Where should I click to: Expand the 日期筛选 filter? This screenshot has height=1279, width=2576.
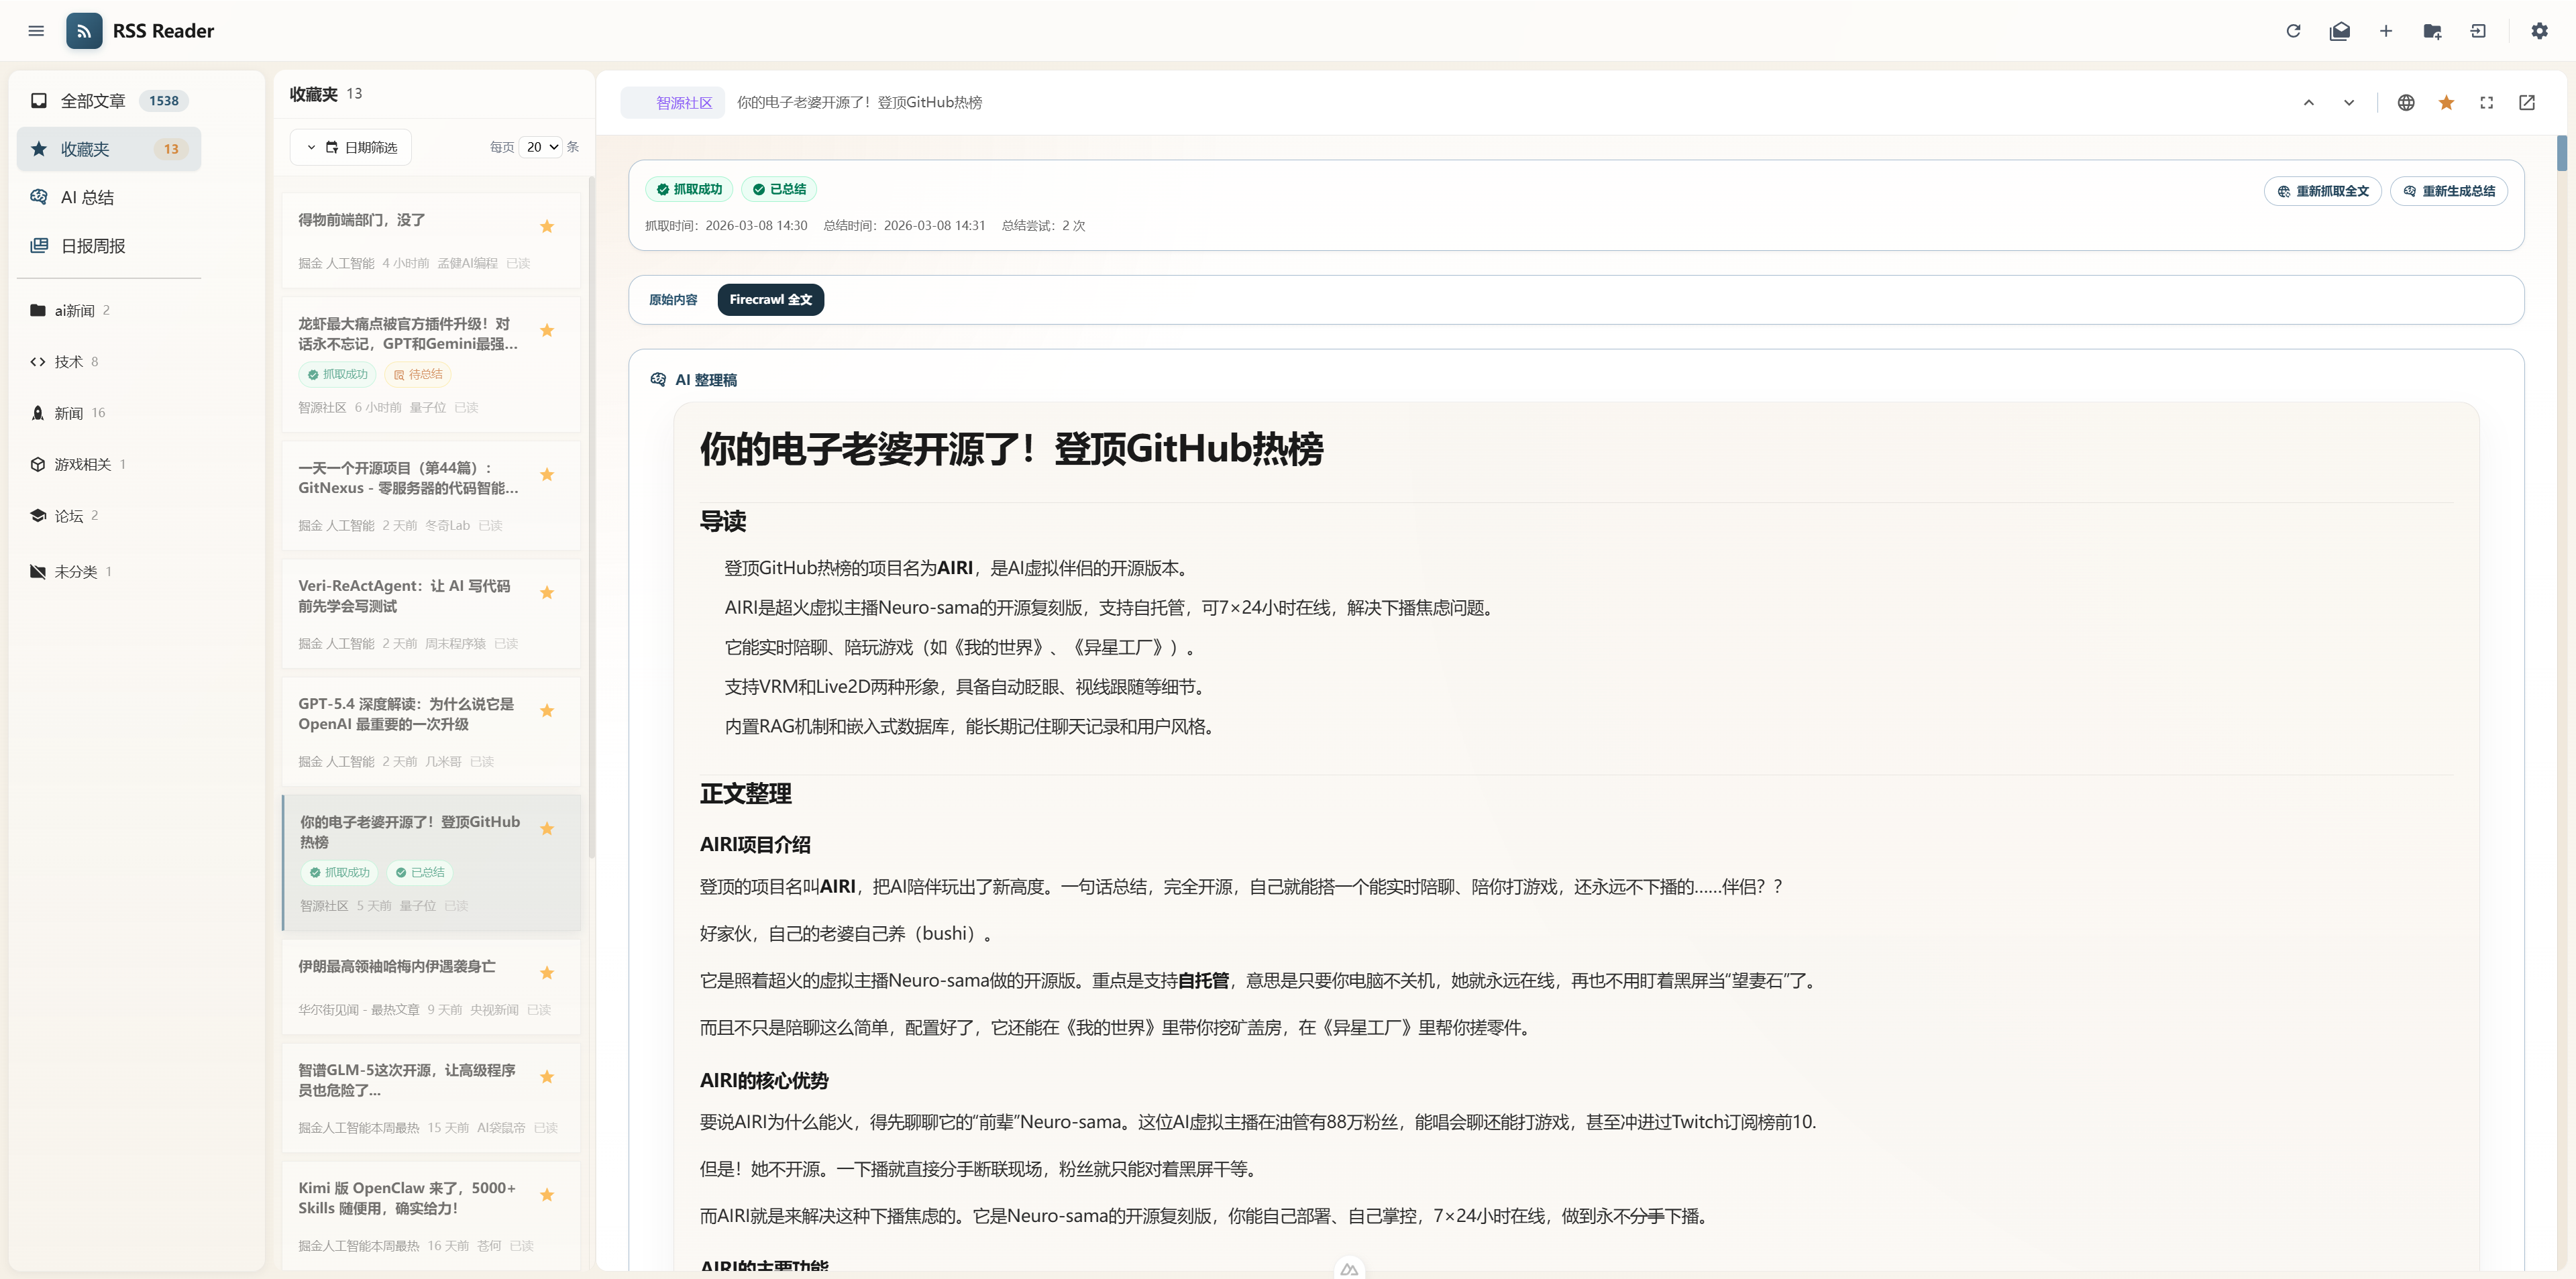click(x=351, y=147)
